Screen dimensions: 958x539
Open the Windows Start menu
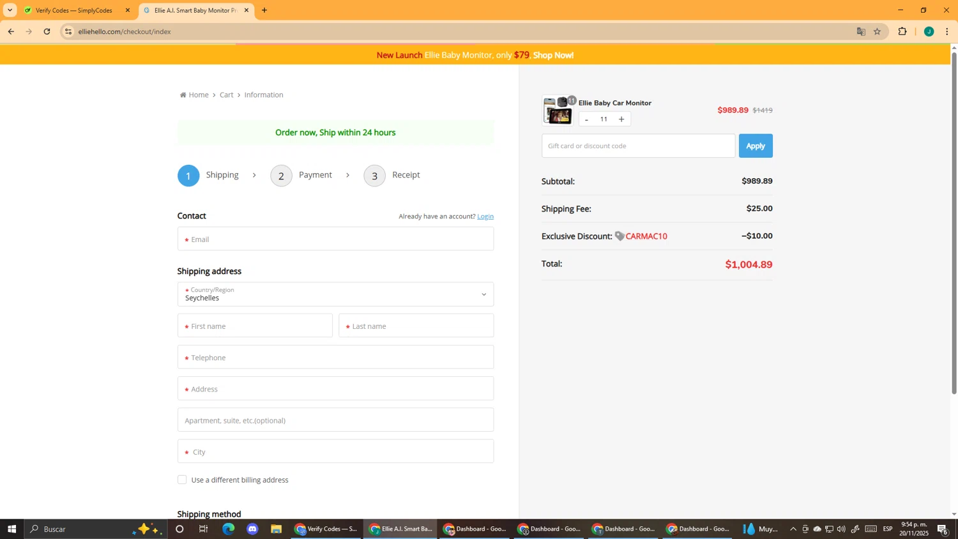coord(11,529)
